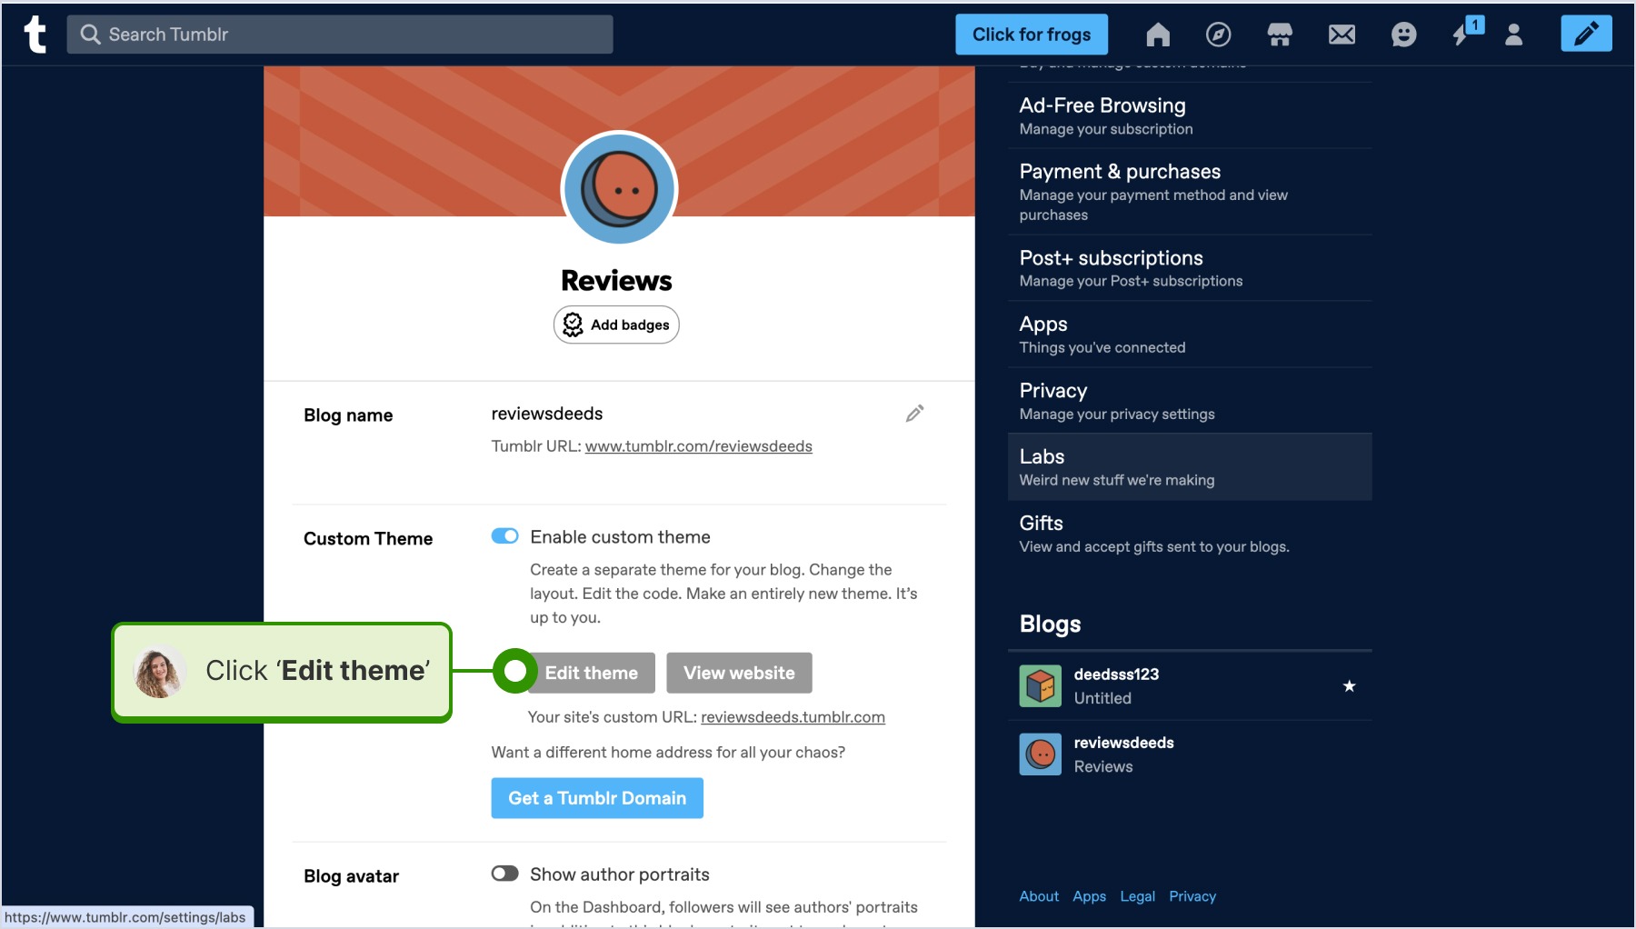This screenshot has height=929, width=1636.
Task: Click the 'reviewsdeeds' blog name text
Action: point(547,414)
